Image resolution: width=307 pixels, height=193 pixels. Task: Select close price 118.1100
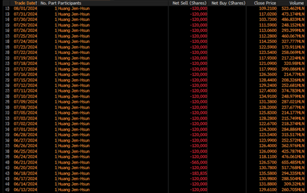[x=268, y=156]
